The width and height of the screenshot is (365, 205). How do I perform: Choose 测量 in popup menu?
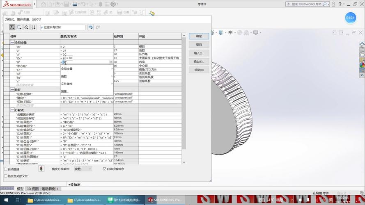click(x=87, y=91)
